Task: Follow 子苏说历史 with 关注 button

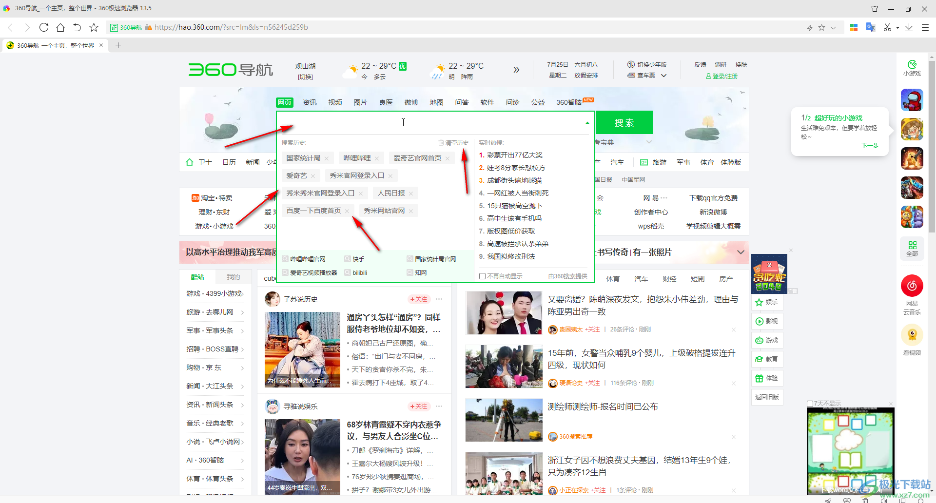Action: click(418, 299)
